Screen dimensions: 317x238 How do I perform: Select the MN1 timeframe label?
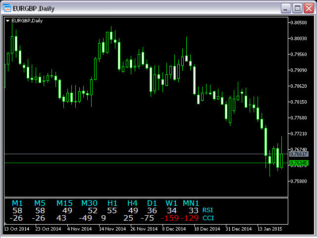point(191,203)
